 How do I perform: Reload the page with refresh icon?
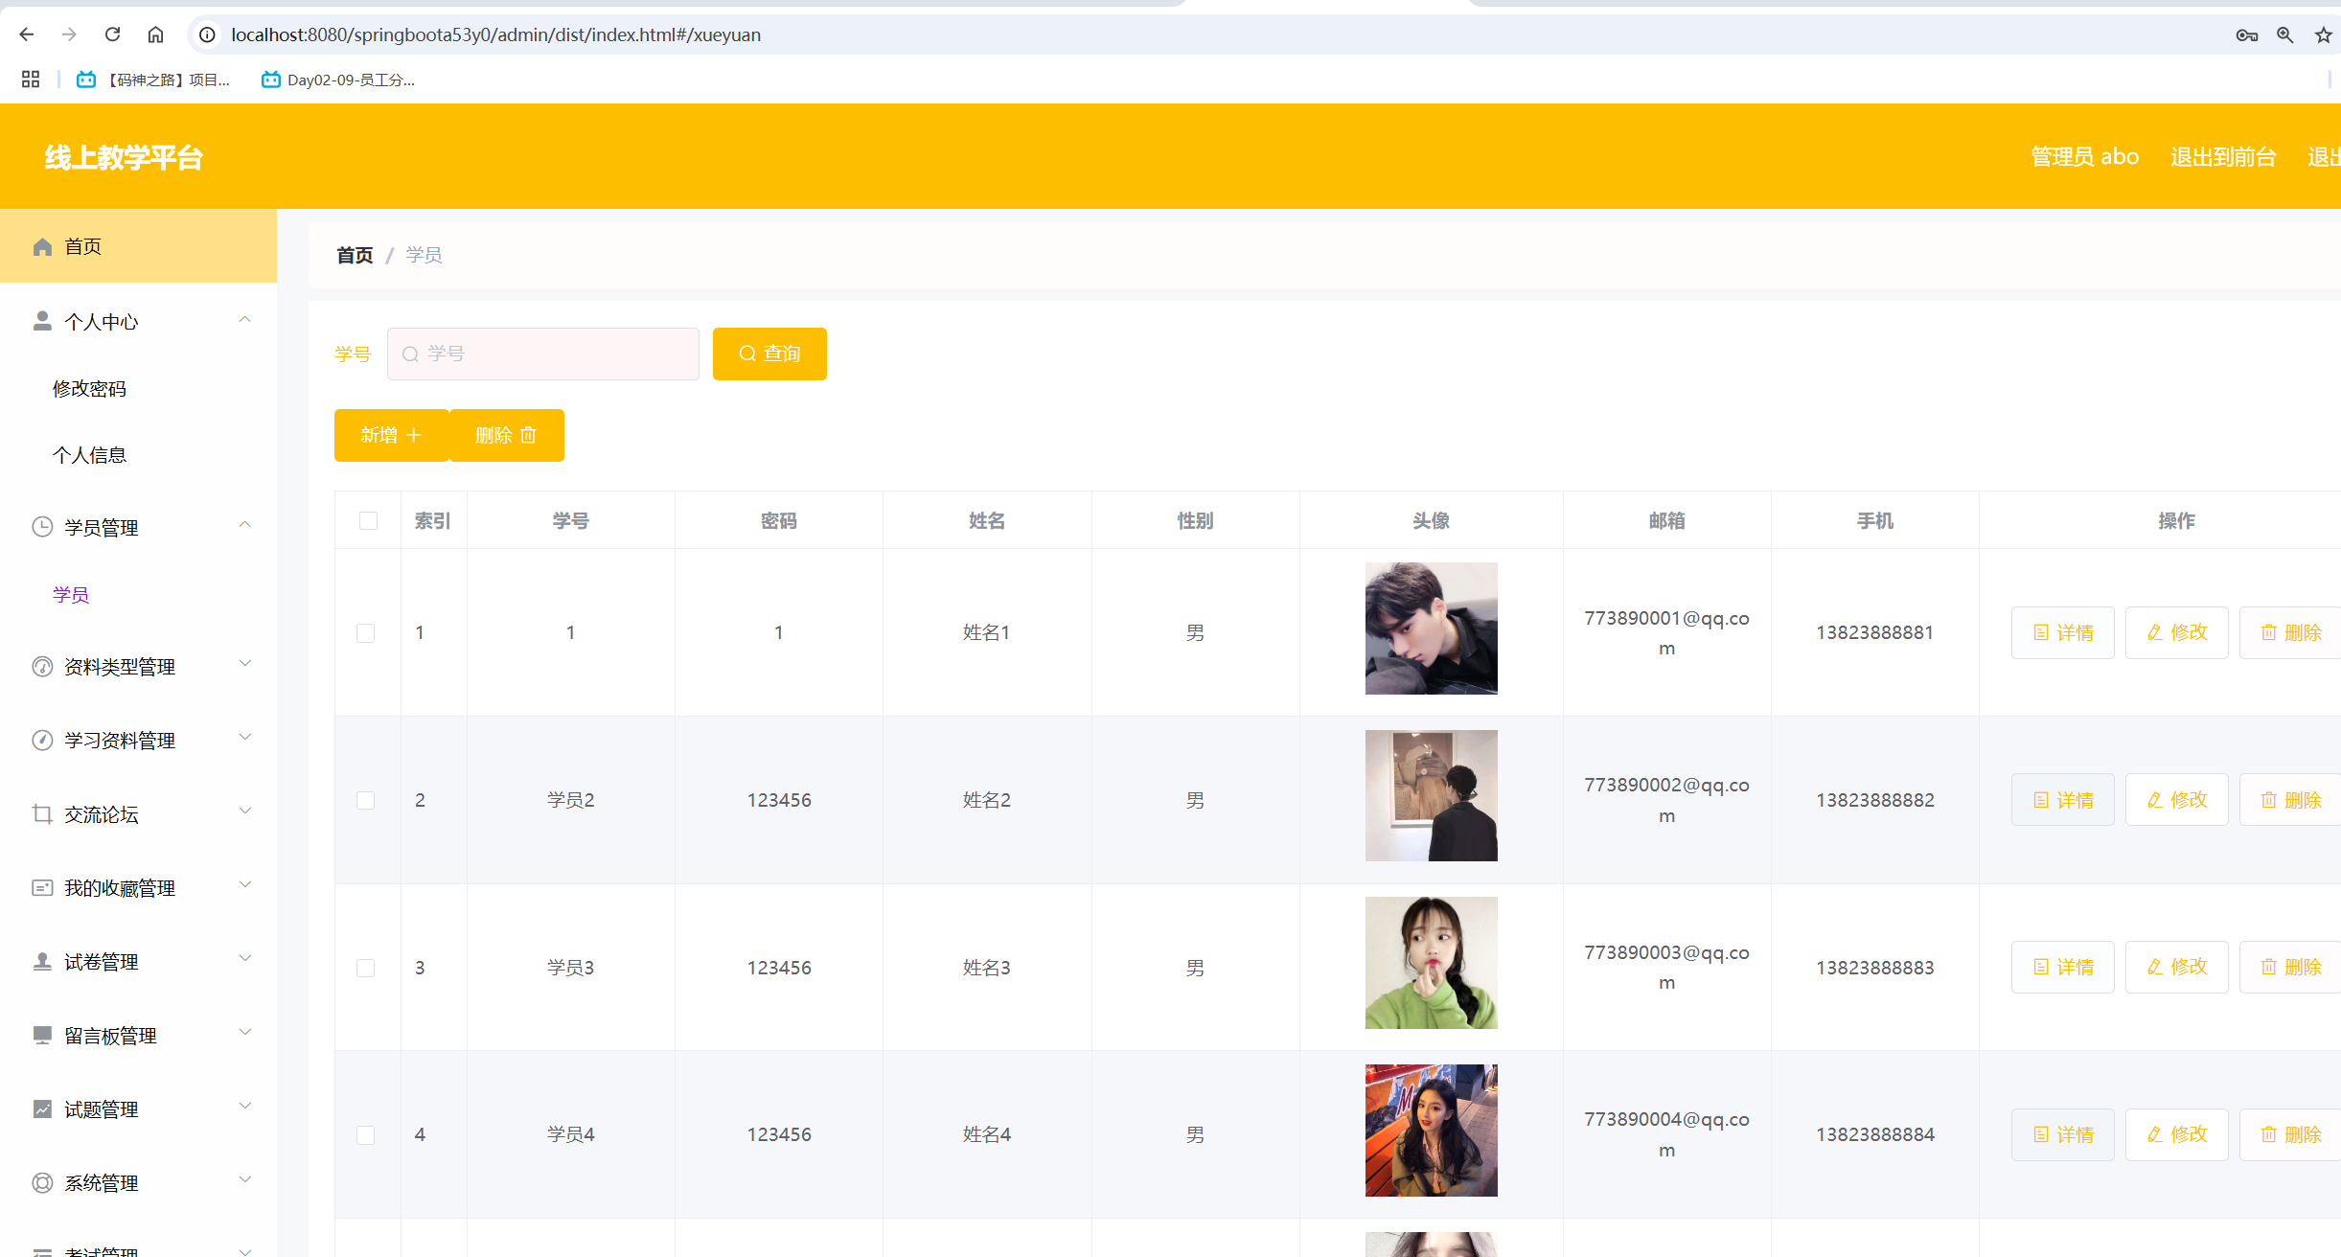click(112, 34)
